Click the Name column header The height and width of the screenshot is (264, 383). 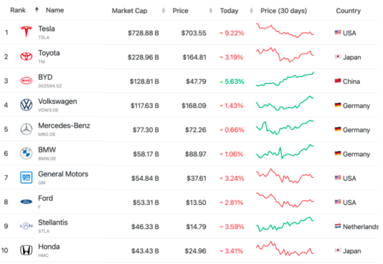pyautogui.click(x=55, y=10)
